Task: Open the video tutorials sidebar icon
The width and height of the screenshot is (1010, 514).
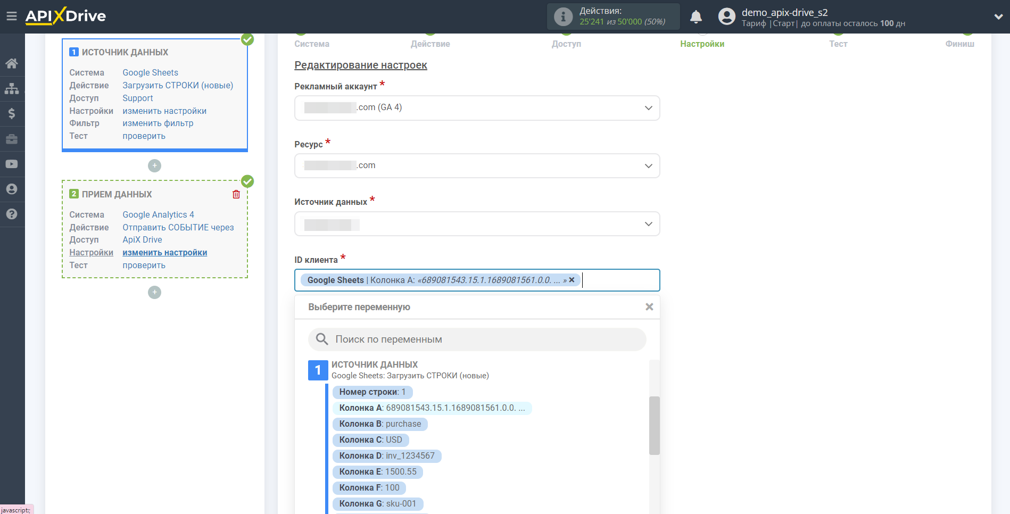Action: click(12, 164)
